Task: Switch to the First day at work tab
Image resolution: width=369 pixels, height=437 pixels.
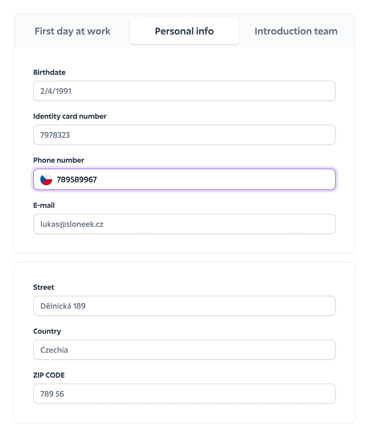Action: [72, 31]
